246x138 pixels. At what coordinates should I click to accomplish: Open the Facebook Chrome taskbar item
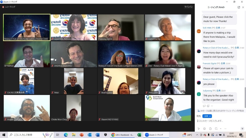click(x=123, y=135)
